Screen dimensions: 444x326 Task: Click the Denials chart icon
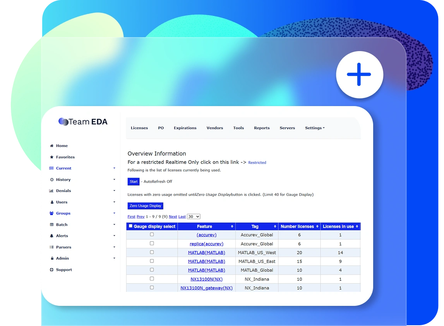click(51, 191)
